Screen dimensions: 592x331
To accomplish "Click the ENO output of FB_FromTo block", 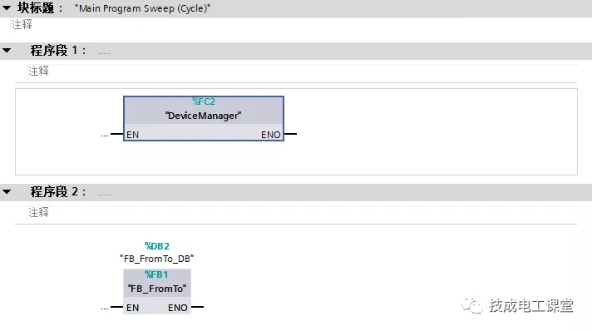I will coord(178,308).
